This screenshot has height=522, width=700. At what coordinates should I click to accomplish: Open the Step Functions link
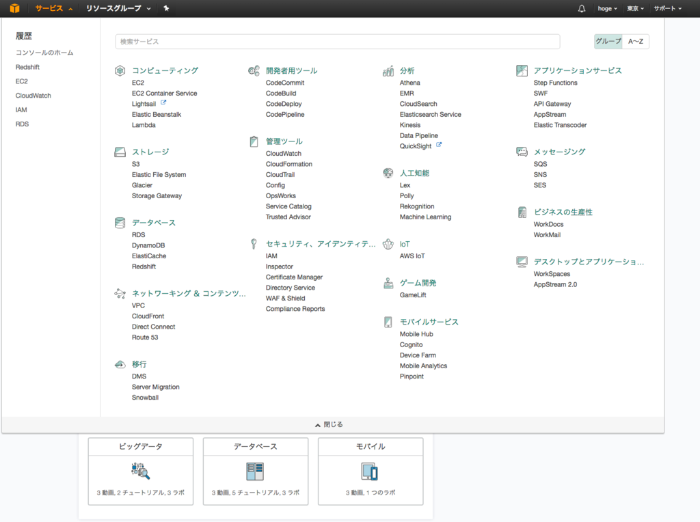pos(555,83)
